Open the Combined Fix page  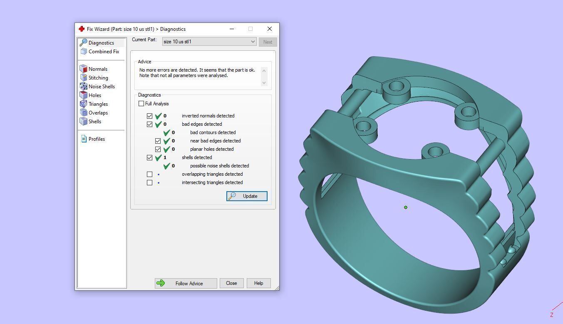(x=104, y=52)
